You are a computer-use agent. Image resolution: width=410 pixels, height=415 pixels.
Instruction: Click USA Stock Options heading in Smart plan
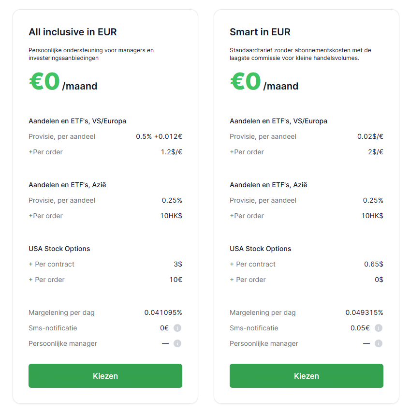tap(260, 249)
